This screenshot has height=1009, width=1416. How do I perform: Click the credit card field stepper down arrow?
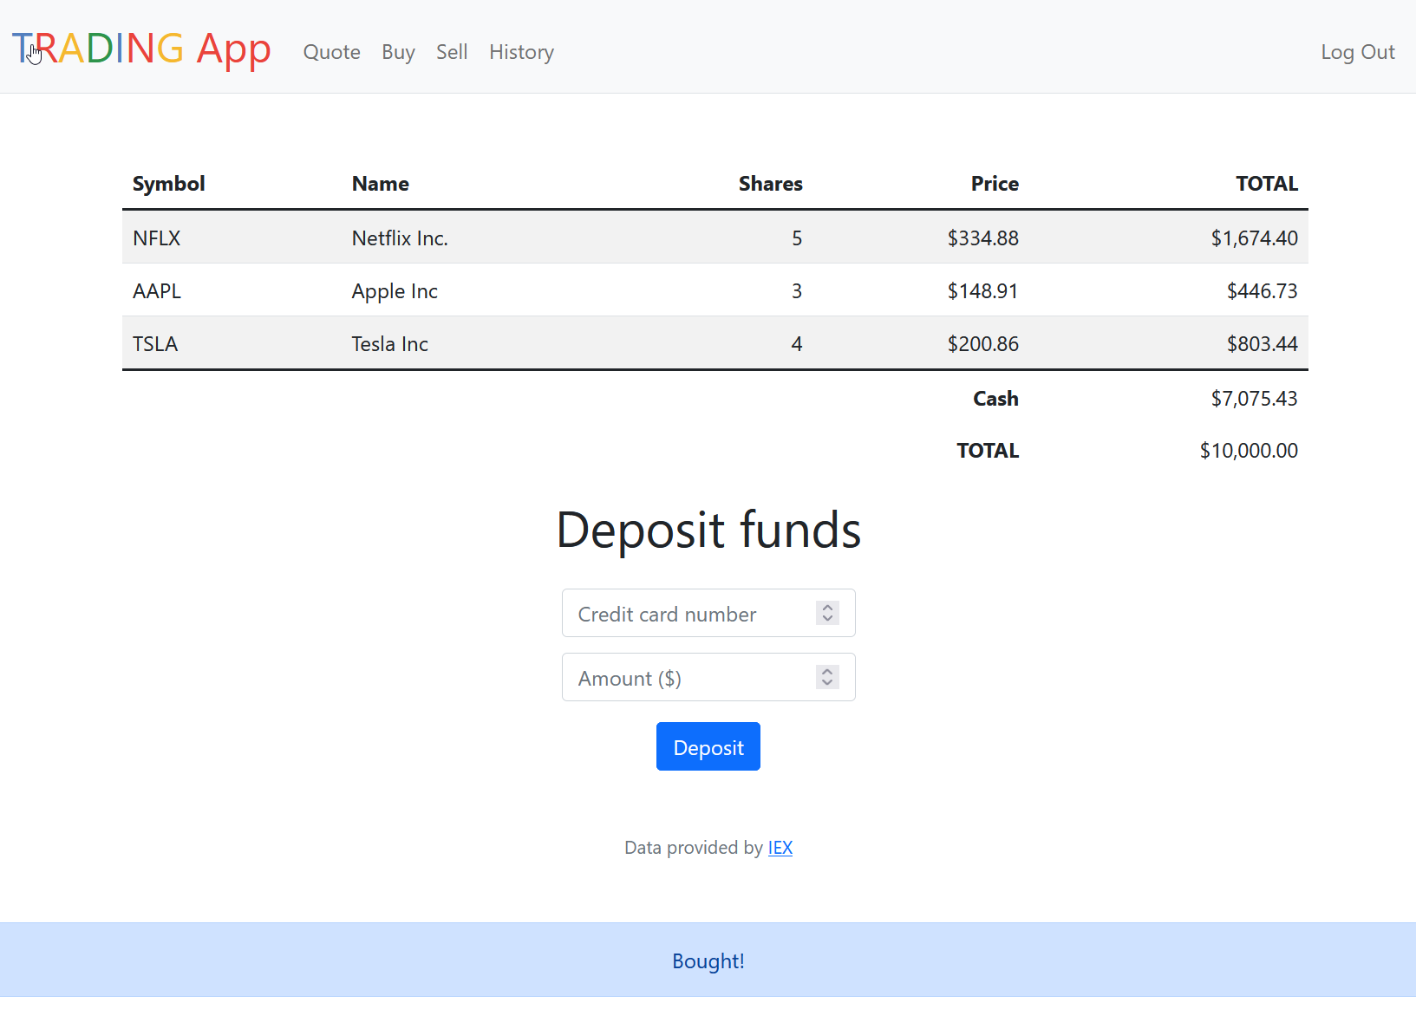pos(826,618)
